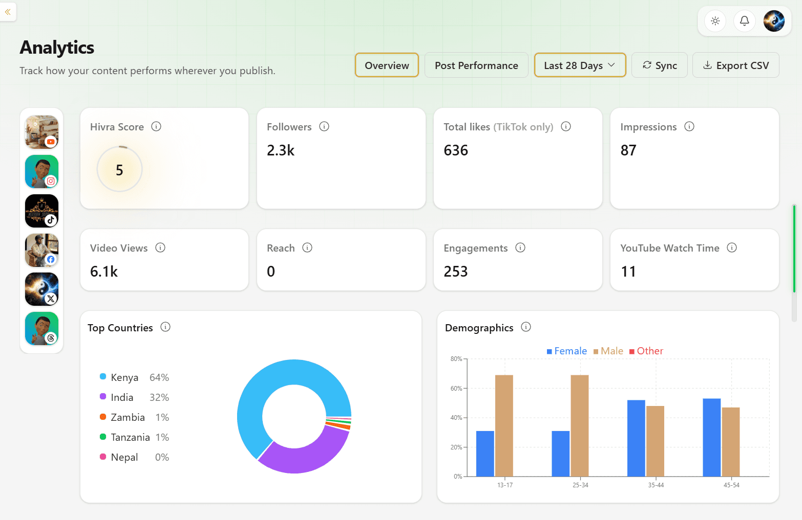Click the Engagements value 253
This screenshot has height=520, width=802.
coord(456,272)
